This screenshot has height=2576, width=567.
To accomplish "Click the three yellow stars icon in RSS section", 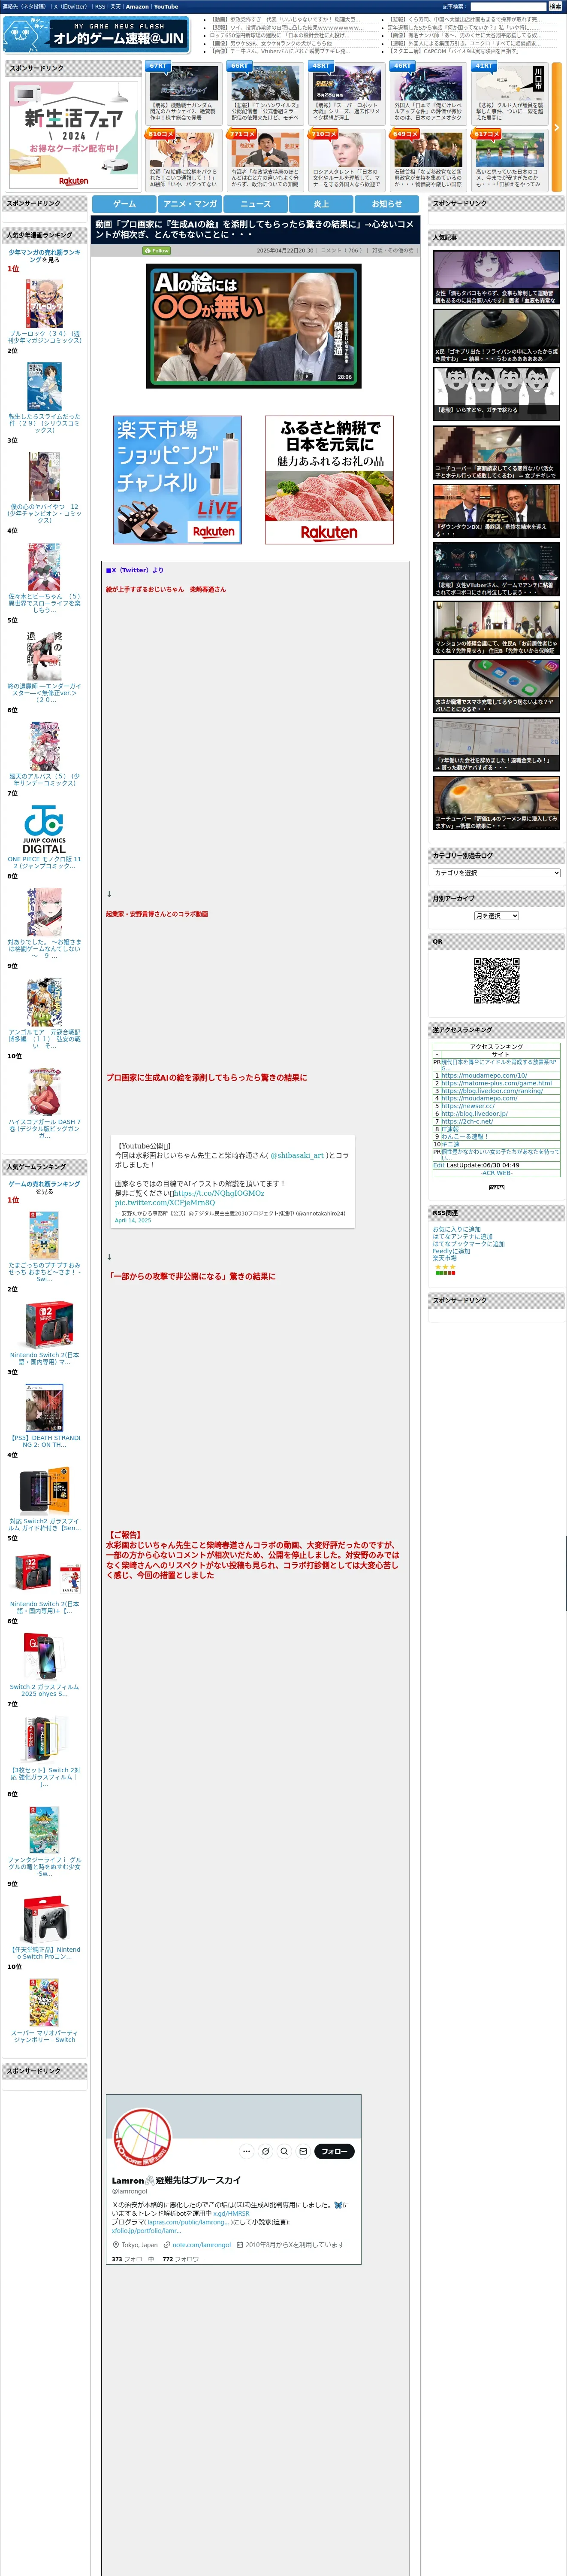I will click(x=444, y=1267).
